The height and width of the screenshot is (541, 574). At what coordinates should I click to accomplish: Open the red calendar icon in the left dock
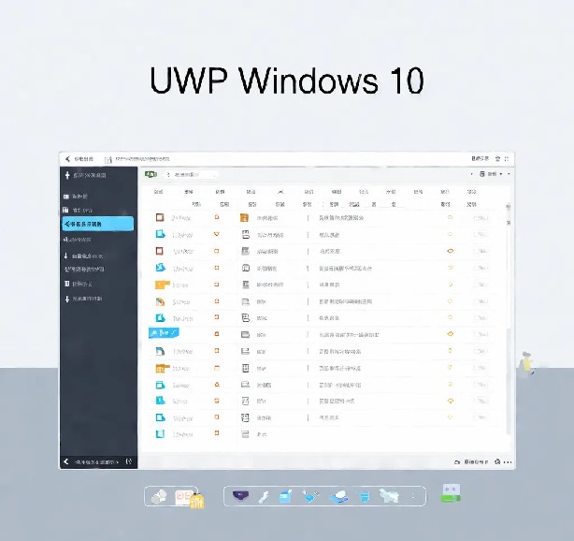184,498
